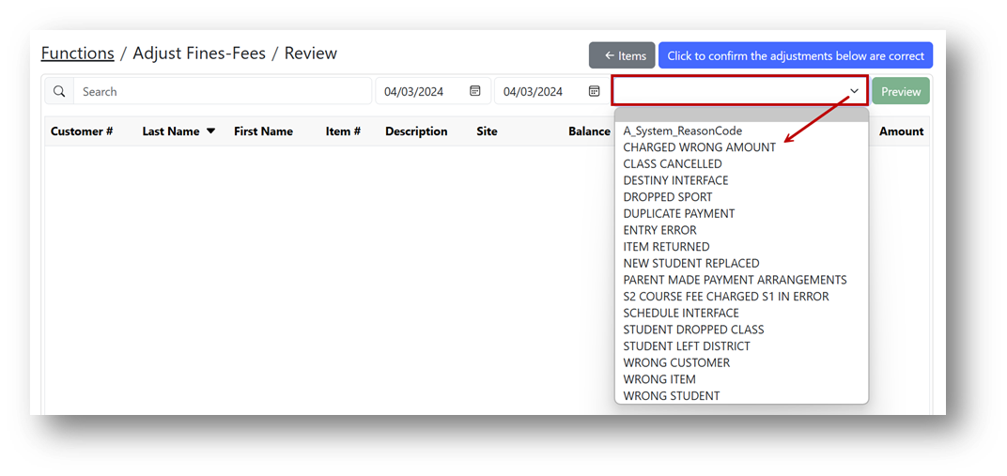Viewport: 1007px width, 476px height.
Task: Open the second date calendar picker icon
Action: tap(594, 91)
